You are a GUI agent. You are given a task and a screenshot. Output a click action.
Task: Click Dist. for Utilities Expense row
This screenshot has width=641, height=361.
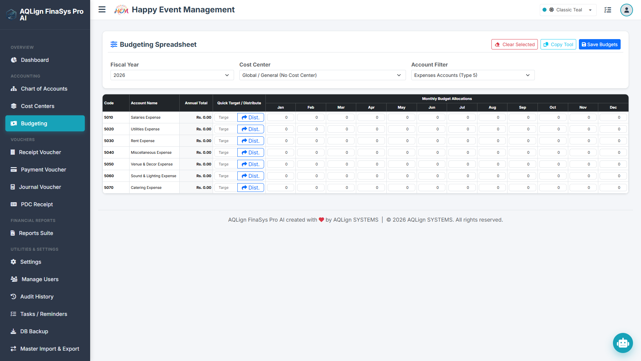pyautogui.click(x=251, y=129)
